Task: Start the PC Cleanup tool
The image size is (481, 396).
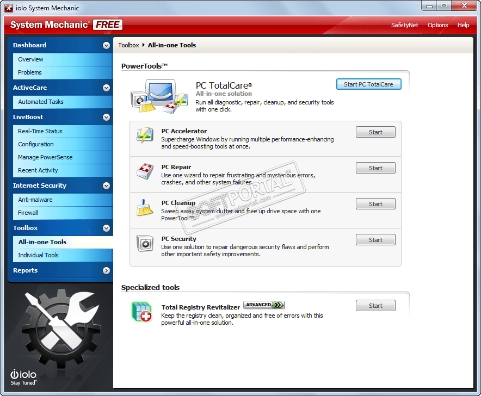Action: pyautogui.click(x=375, y=204)
